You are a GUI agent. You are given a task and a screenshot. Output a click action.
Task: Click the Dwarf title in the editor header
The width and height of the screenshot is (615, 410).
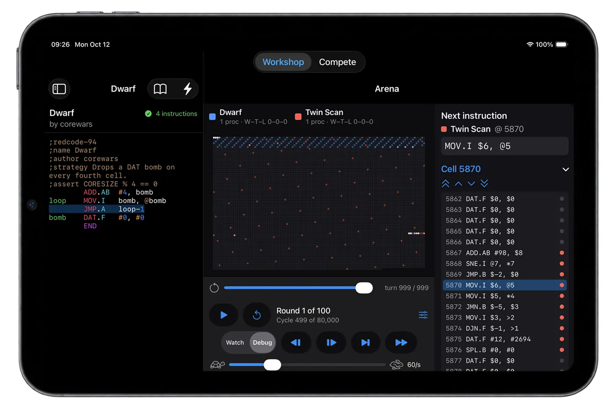pyautogui.click(x=123, y=89)
